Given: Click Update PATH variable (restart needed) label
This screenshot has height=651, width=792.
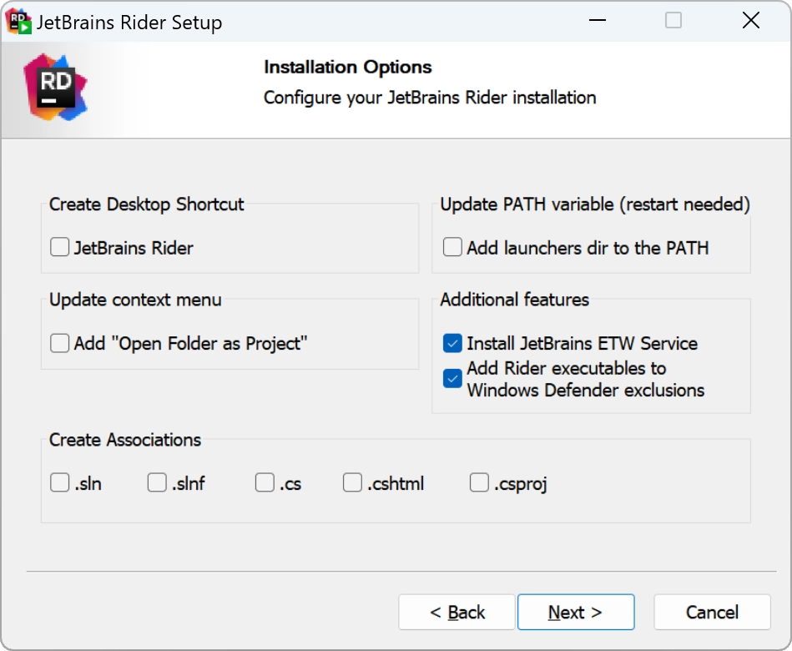Looking at the screenshot, I should (594, 204).
